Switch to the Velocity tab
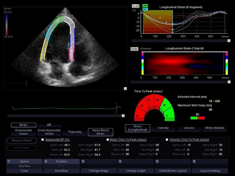 tap(163, 128)
